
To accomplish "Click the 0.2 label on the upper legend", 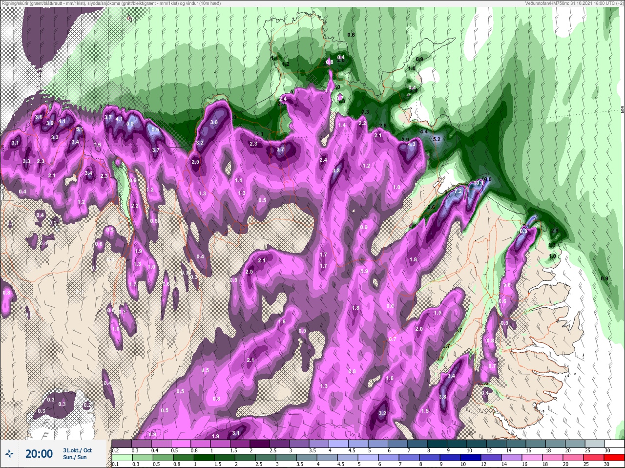I will [x=115, y=450].
